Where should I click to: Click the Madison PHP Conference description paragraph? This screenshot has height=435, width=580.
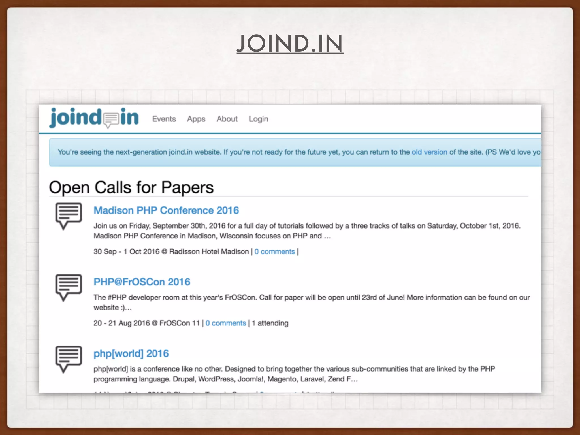[x=307, y=231]
